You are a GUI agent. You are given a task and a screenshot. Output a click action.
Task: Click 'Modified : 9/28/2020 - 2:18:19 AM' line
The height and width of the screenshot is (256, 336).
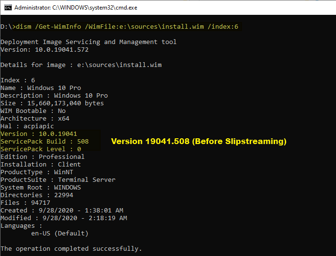point(64,218)
